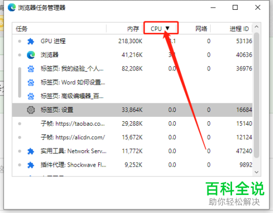Viewport: 273px width, 213px height.
Task: Click memory value 41,216K
Action: coord(132,55)
